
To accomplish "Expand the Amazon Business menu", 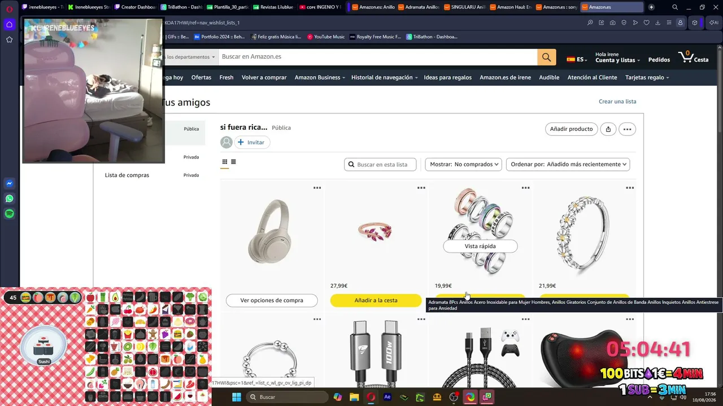I will [x=320, y=77].
